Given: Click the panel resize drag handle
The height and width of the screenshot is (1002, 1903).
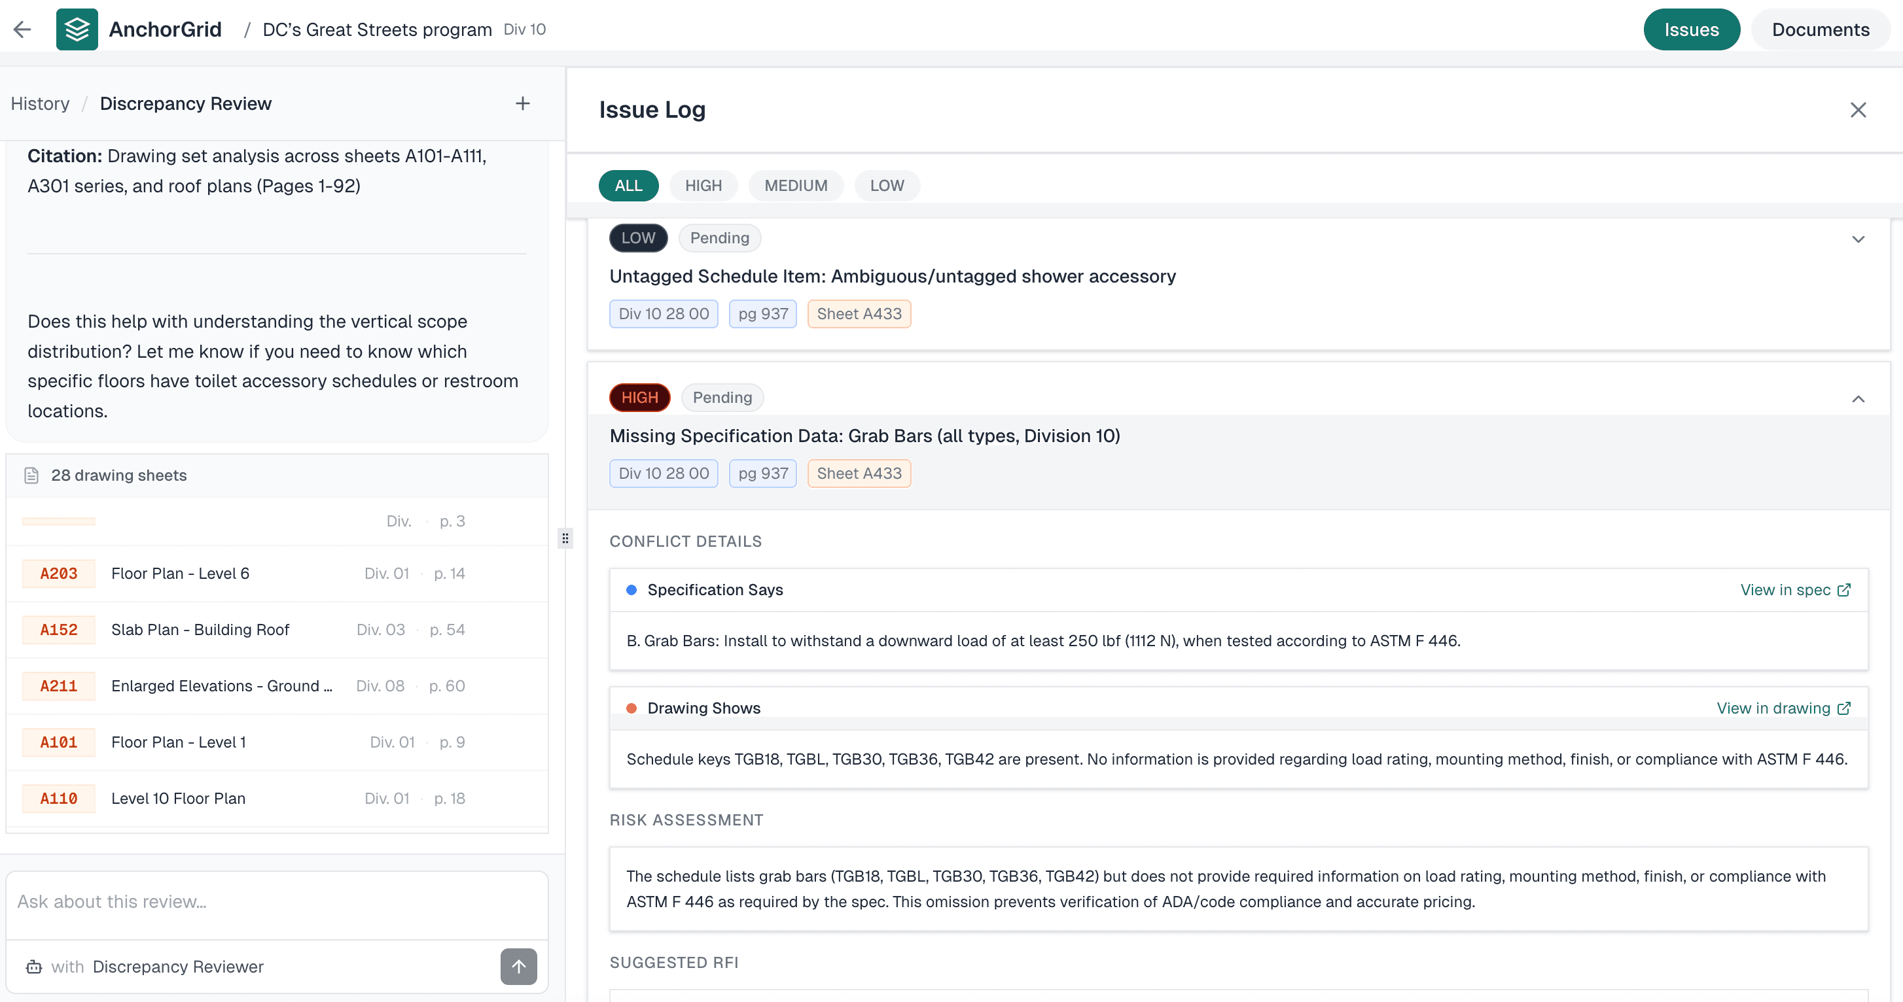Looking at the screenshot, I should (565, 538).
